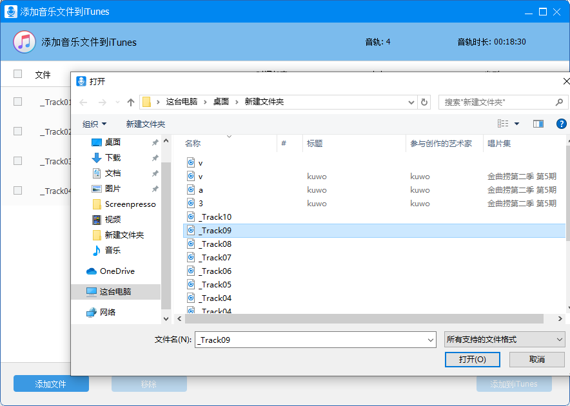The width and height of the screenshot is (570, 406).
Task: Click the search 新建文件夹 box
Action: [x=503, y=102]
